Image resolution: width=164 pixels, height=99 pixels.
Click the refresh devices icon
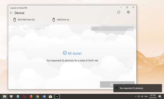pyautogui.click(x=119, y=12)
